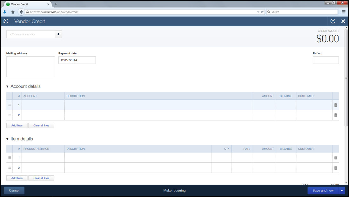Grab the drag handle of Account details row 1
Image resolution: width=349 pixels, height=197 pixels.
pos(10,105)
